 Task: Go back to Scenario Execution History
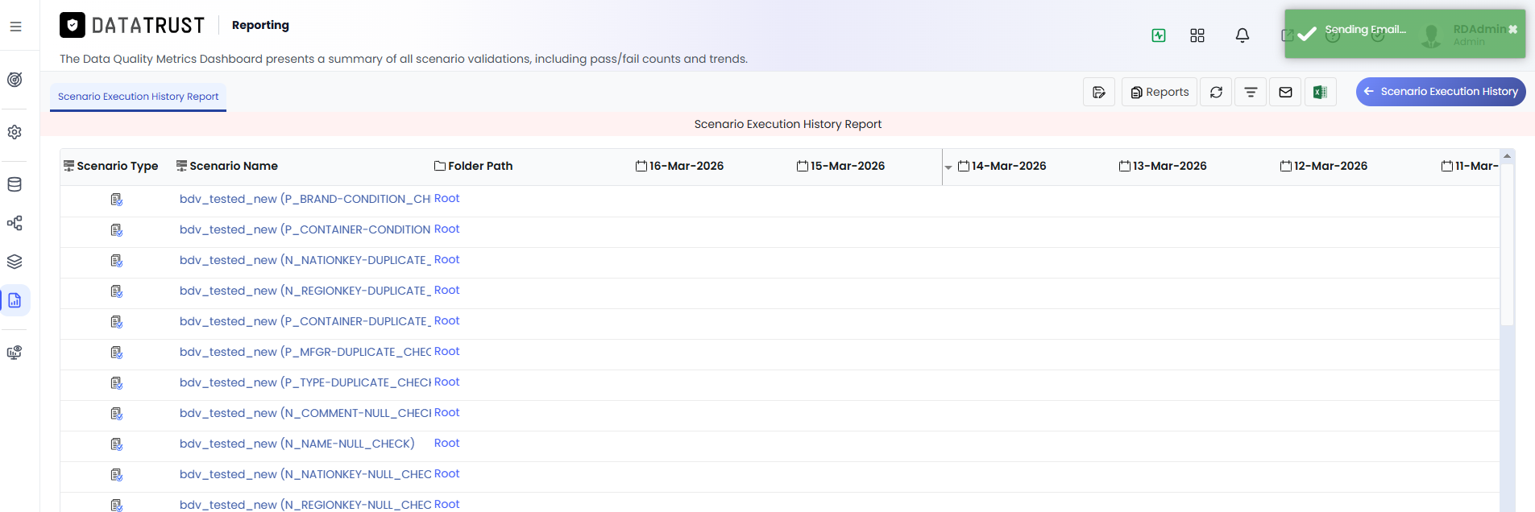[x=1441, y=92]
